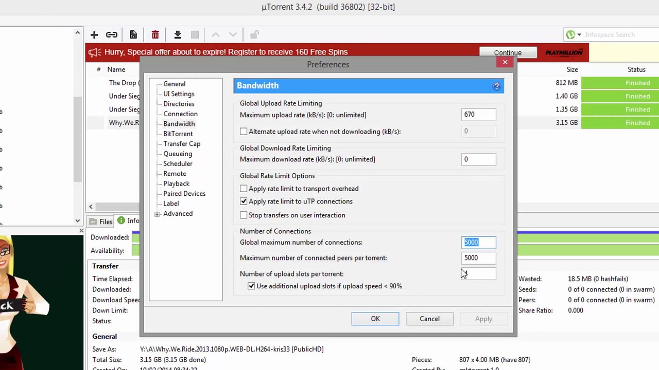Image resolution: width=659 pixels, height=370 pixels.
Task: Click Cancel in Preferences dialog
Action: pyautogui.click(x=429, y=319)
